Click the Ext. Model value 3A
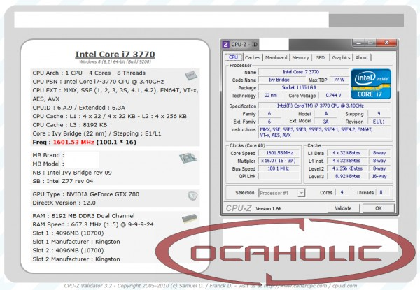 pyautogui.click(x=325, y=122)
